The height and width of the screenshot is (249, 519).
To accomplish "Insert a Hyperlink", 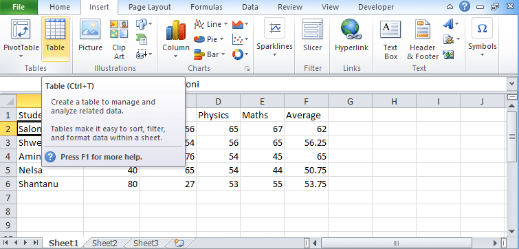I will point(351,36).
